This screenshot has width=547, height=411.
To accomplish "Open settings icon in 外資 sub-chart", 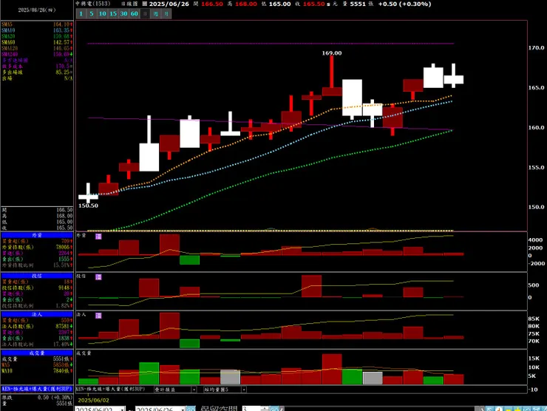I will (x=99, y=237).
